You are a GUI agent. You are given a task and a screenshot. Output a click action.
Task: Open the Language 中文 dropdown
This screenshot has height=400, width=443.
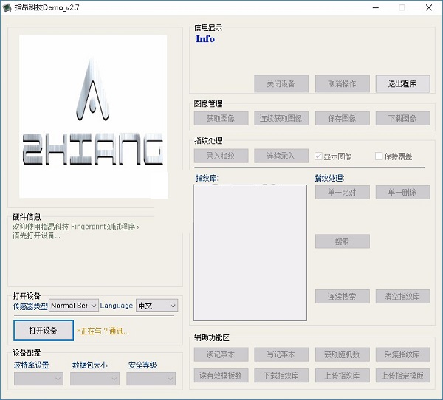[x=157, y=306]
